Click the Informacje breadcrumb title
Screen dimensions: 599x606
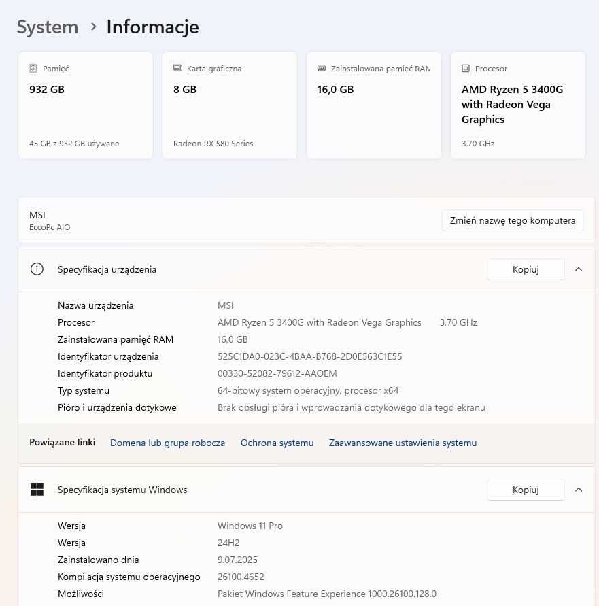153,27
